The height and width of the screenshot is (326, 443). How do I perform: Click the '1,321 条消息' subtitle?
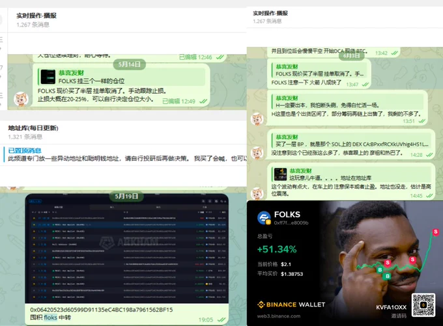coord(25,137)
